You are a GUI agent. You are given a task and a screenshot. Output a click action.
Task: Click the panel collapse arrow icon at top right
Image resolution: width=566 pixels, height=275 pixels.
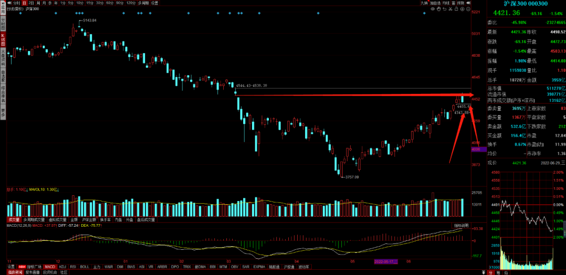(x=468, y=3)
